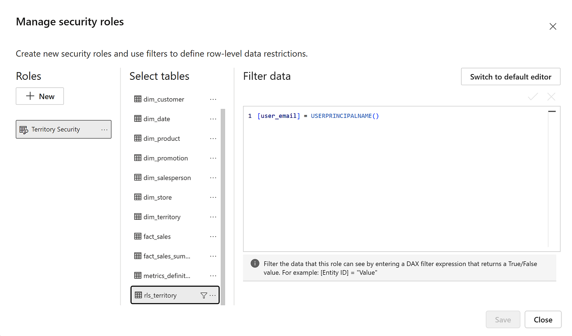Select the dim_promotion table
Image resolution: width=572 pixels, height=336 pixels.
165,158
